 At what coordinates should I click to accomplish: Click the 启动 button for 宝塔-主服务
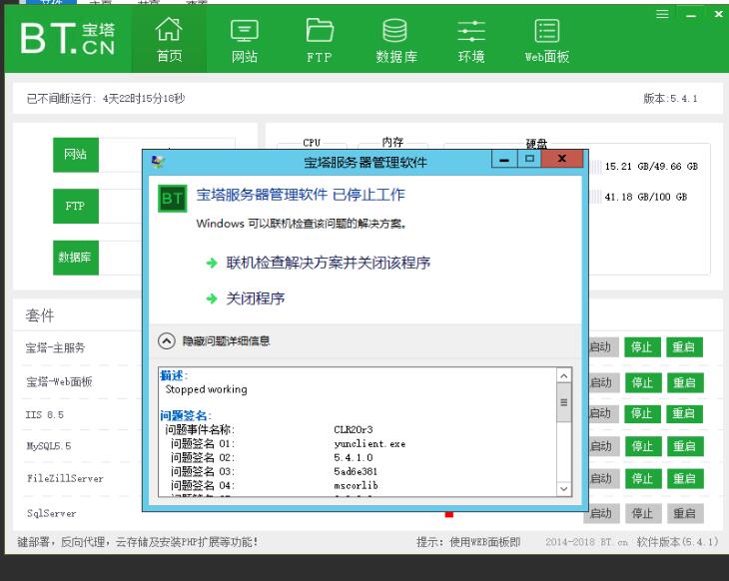[603, 347]
